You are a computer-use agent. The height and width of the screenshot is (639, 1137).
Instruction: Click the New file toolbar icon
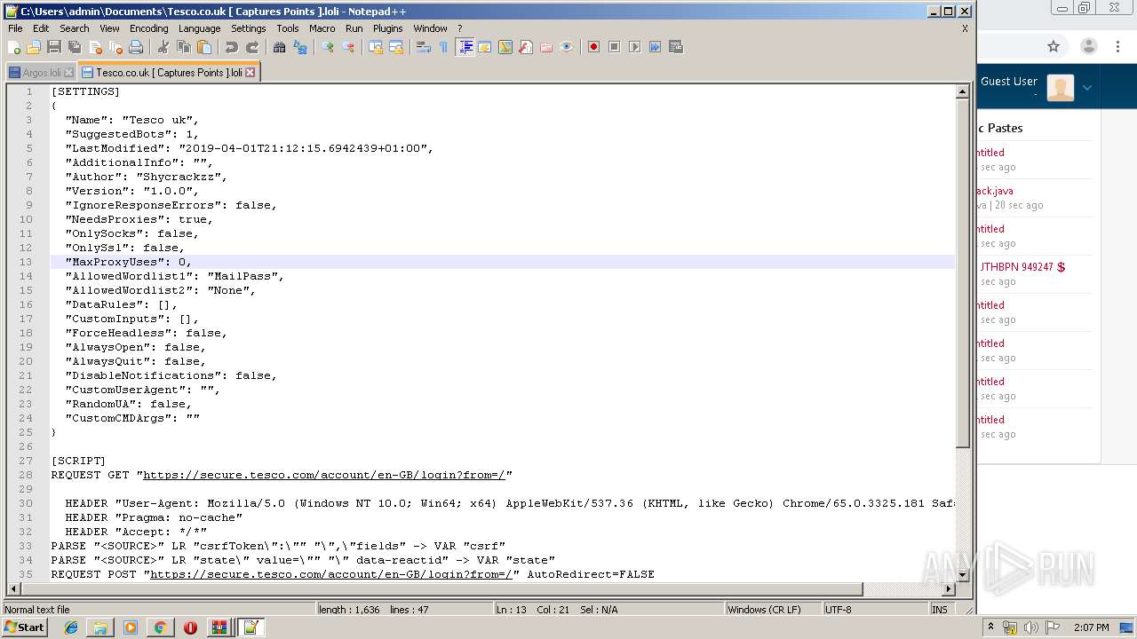click(x=13, y=47)
